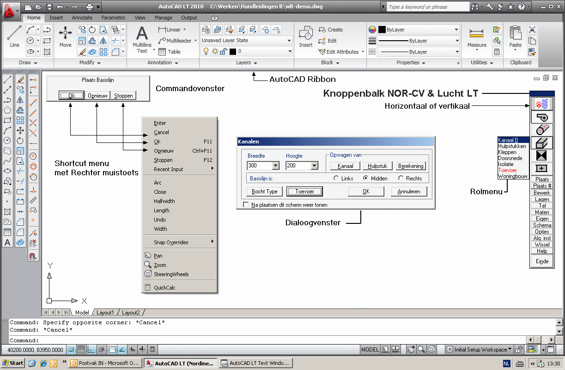Click the QuickCalc calculator icon in Utilities

pyautogui.click(x=497, y=52)
